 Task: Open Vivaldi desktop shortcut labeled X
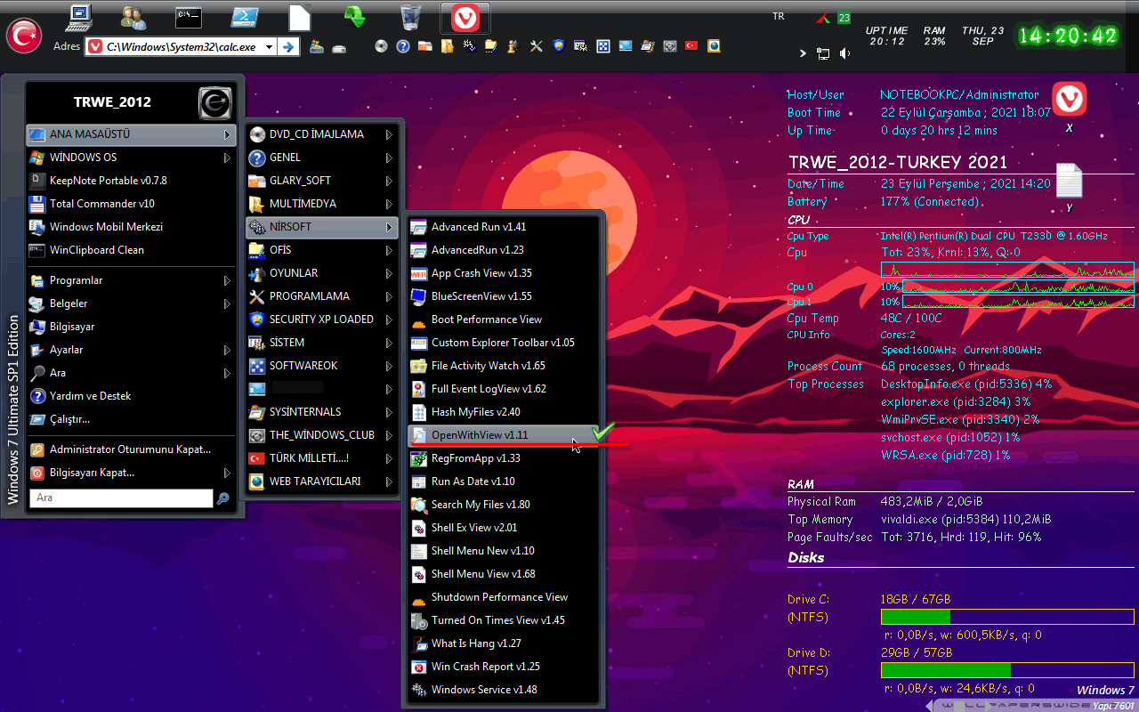(1069, 100)
